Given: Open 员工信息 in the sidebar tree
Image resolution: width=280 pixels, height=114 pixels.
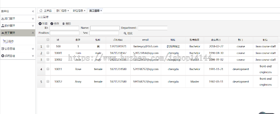Looking at the screenshot, I should pos(9,41).
